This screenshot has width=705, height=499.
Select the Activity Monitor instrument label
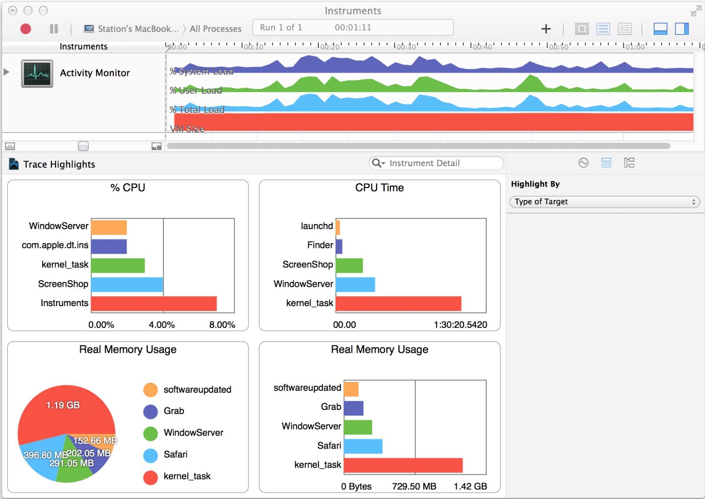click(95, 73)
